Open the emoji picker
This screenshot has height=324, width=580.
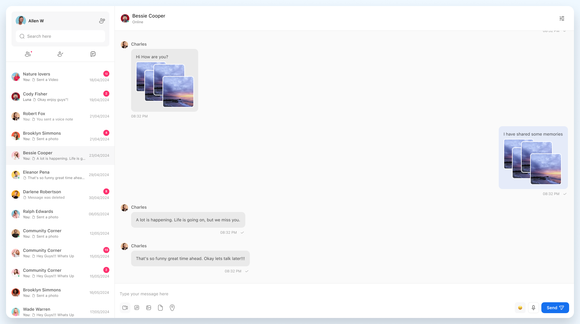(x=520, y=308)
